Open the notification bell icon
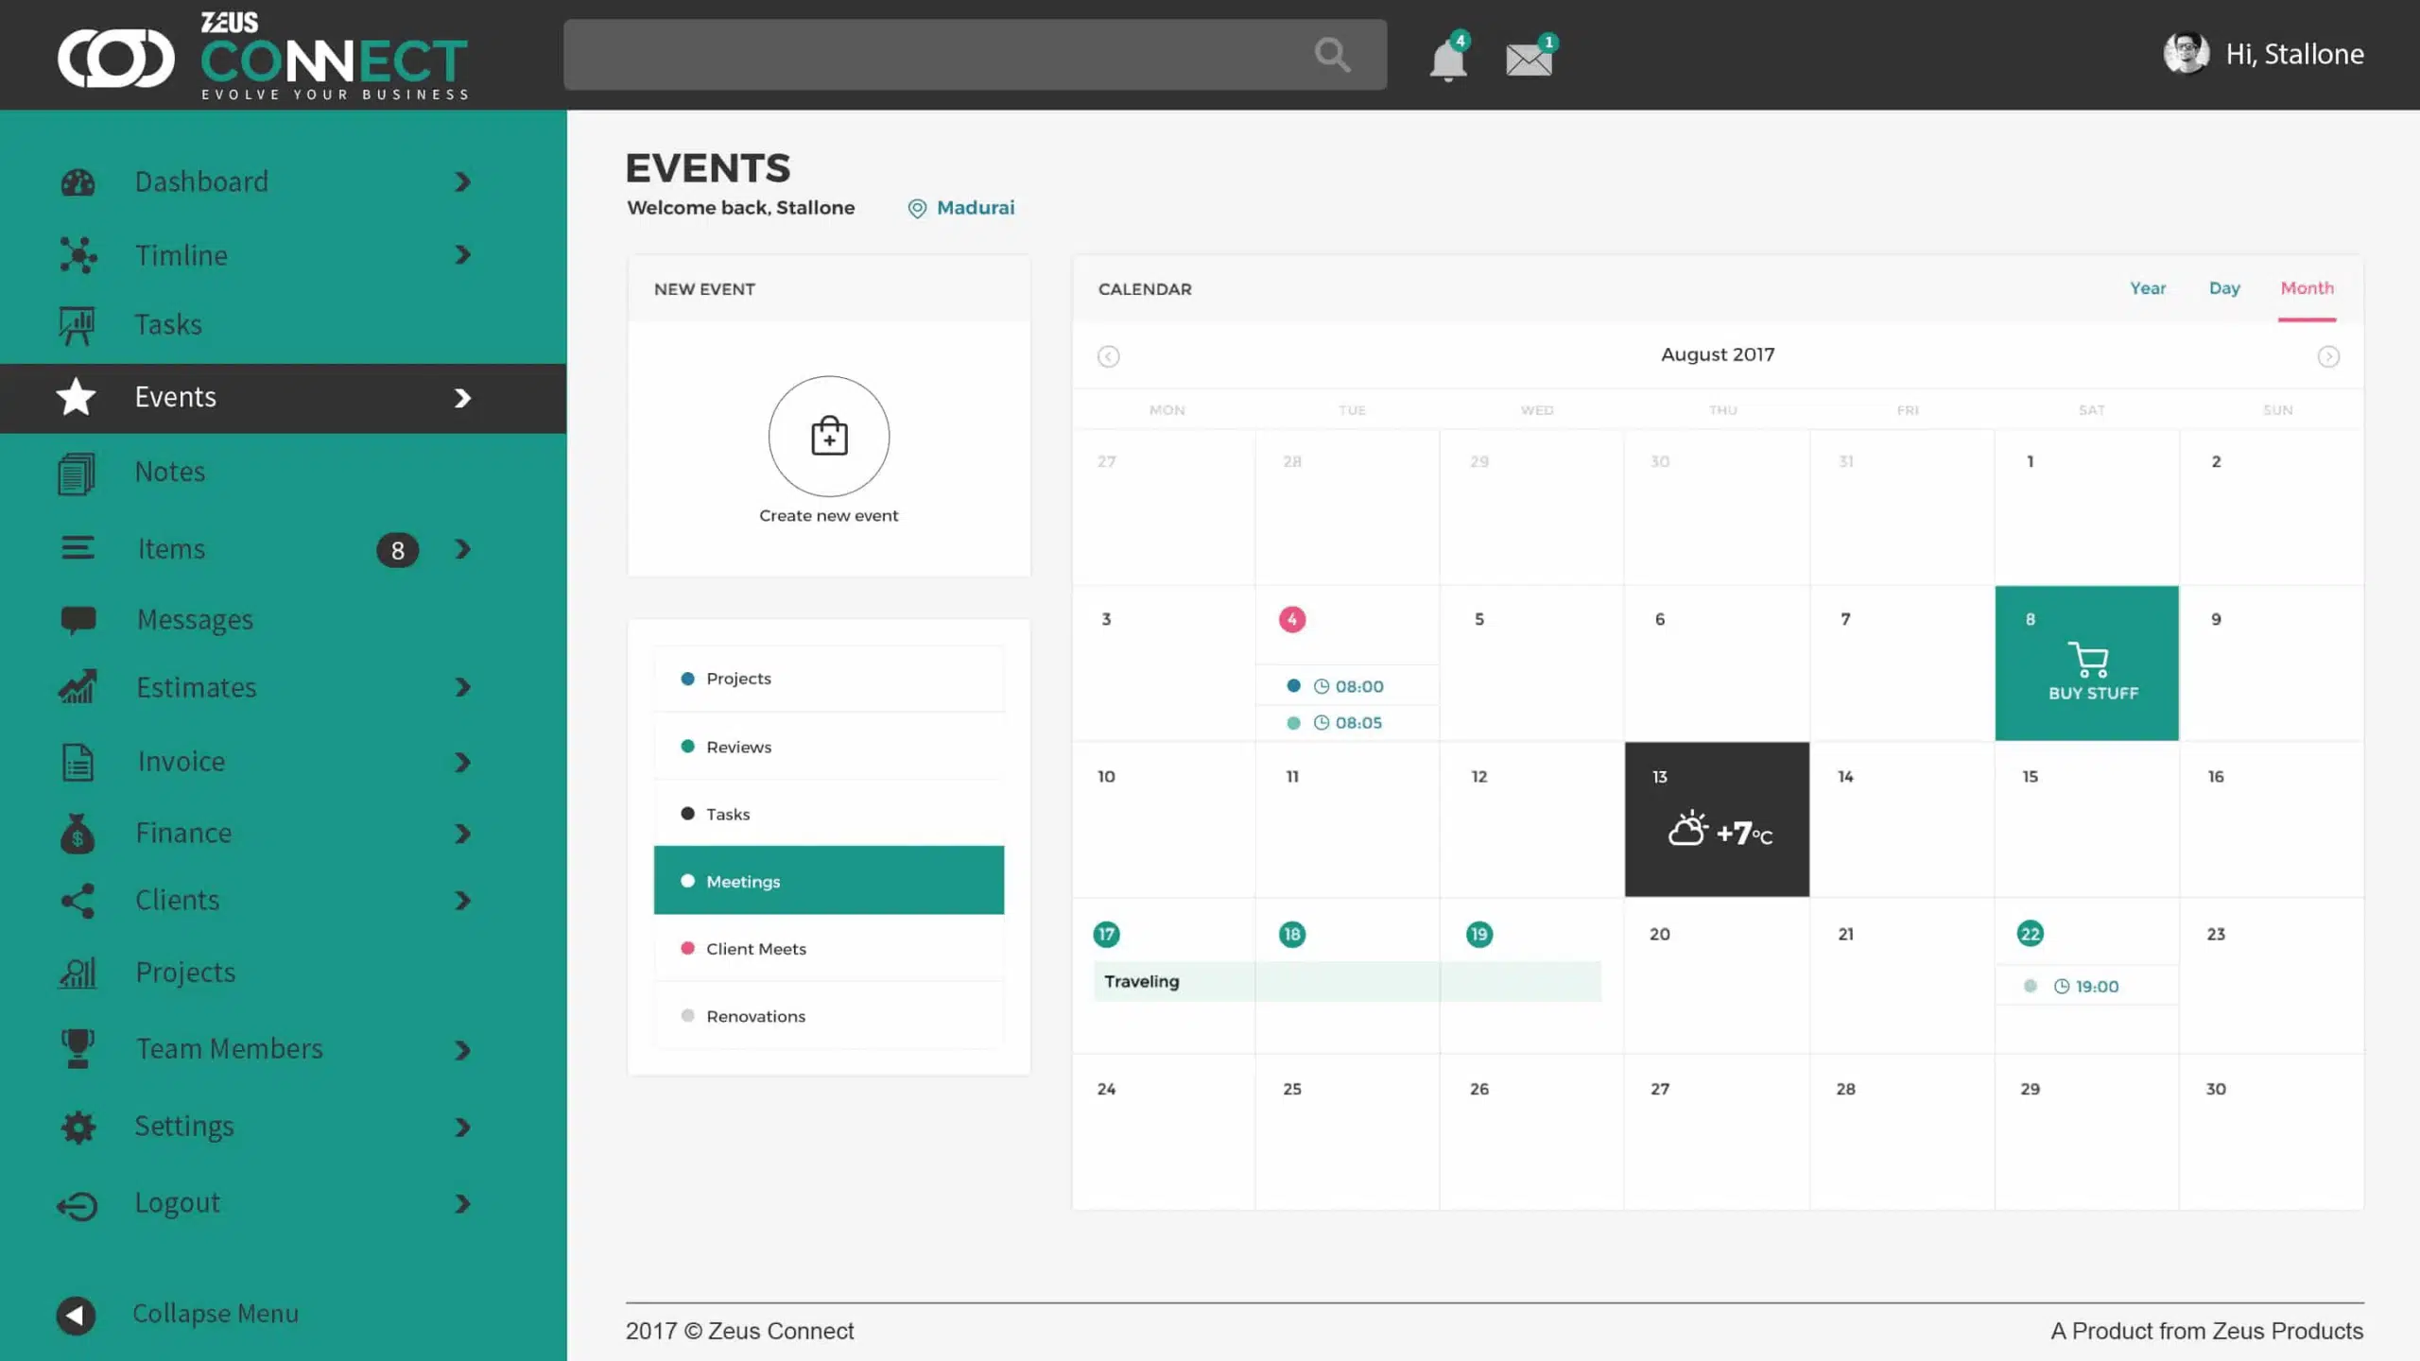This screenshot has width=2420, height=1361. [x=1447, y=59]
